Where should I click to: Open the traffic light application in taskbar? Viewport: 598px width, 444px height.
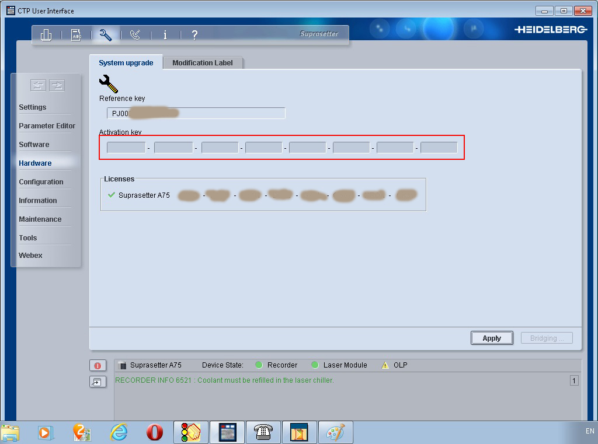[x=191, y=433]
